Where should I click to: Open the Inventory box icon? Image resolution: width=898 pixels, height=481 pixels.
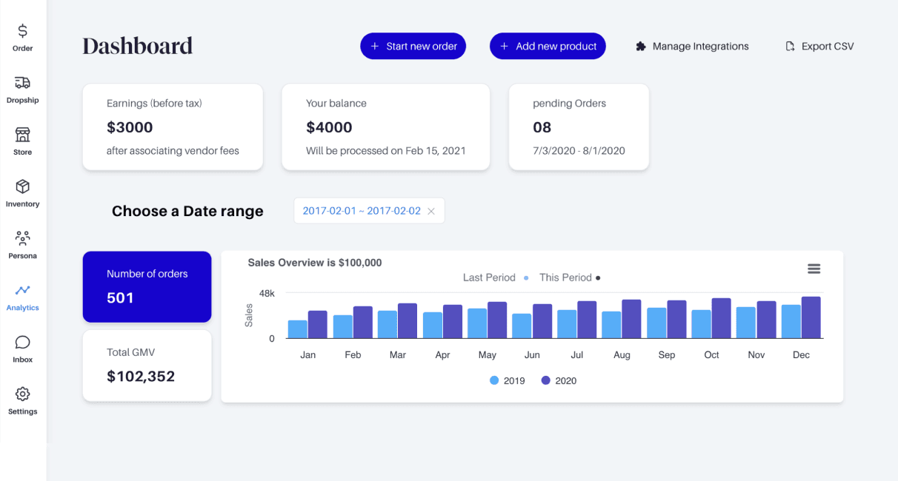[x=23, y=186]
